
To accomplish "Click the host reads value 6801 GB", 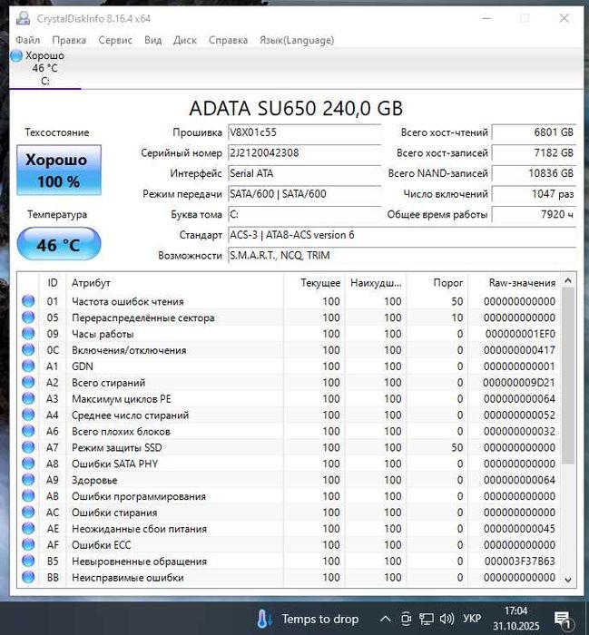I will 534,132.
